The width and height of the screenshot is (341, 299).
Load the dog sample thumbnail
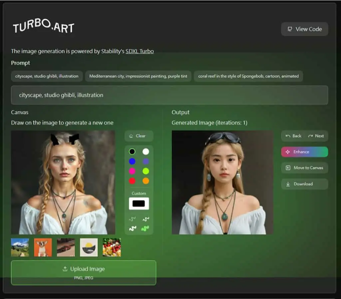pos(43,248)
